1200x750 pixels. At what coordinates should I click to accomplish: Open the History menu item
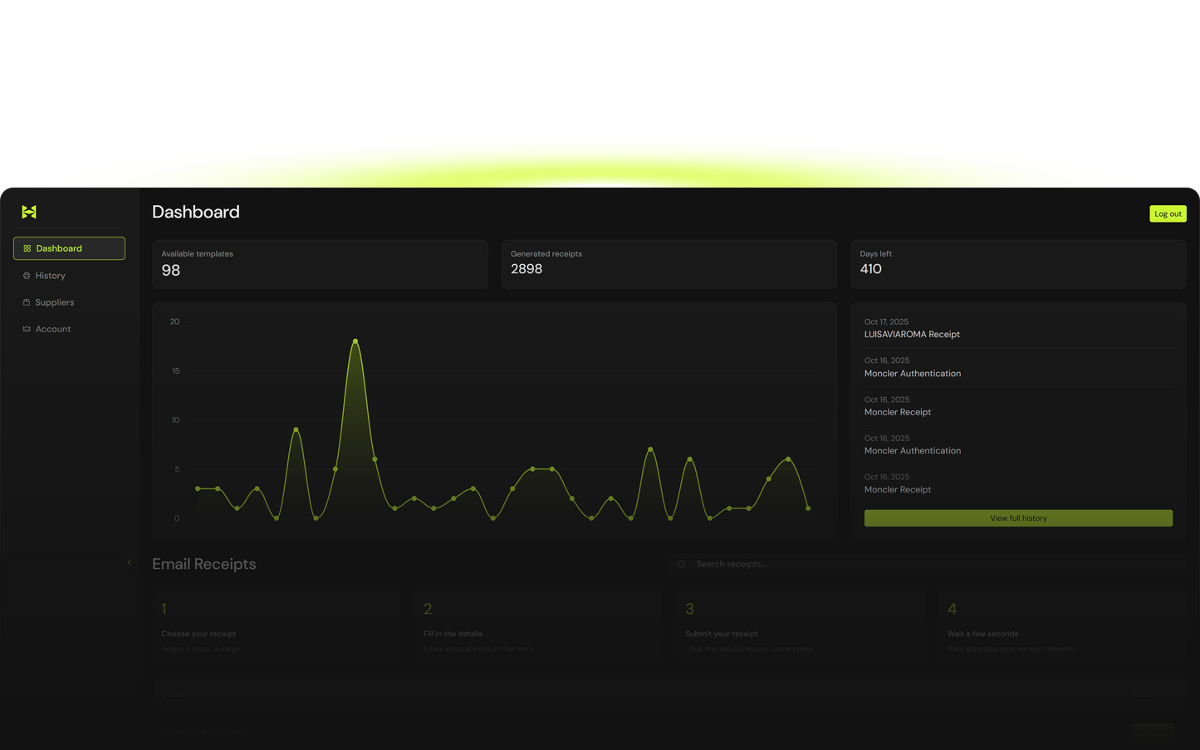[x=50, y=276]
